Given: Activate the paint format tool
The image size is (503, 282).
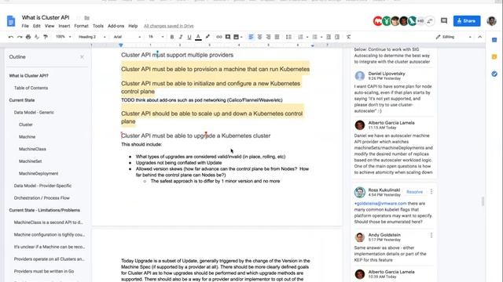Looking at the screenshot, I should pyautogui.click(x=46, y=37).
